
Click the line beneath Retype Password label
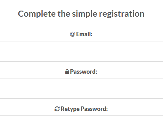coord(81,115)
